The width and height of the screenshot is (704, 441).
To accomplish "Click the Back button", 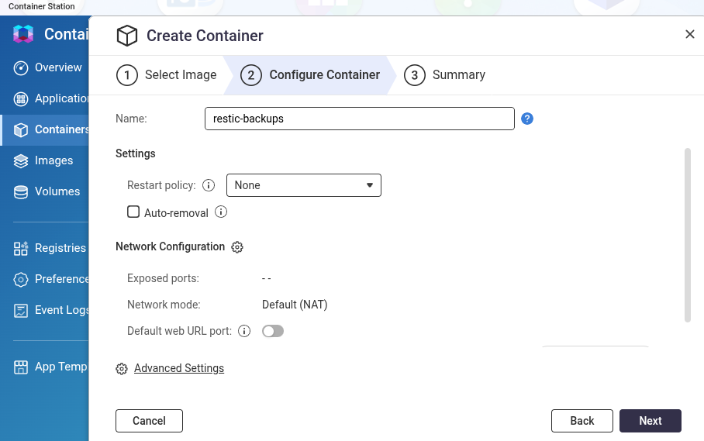I will point(581,421).
